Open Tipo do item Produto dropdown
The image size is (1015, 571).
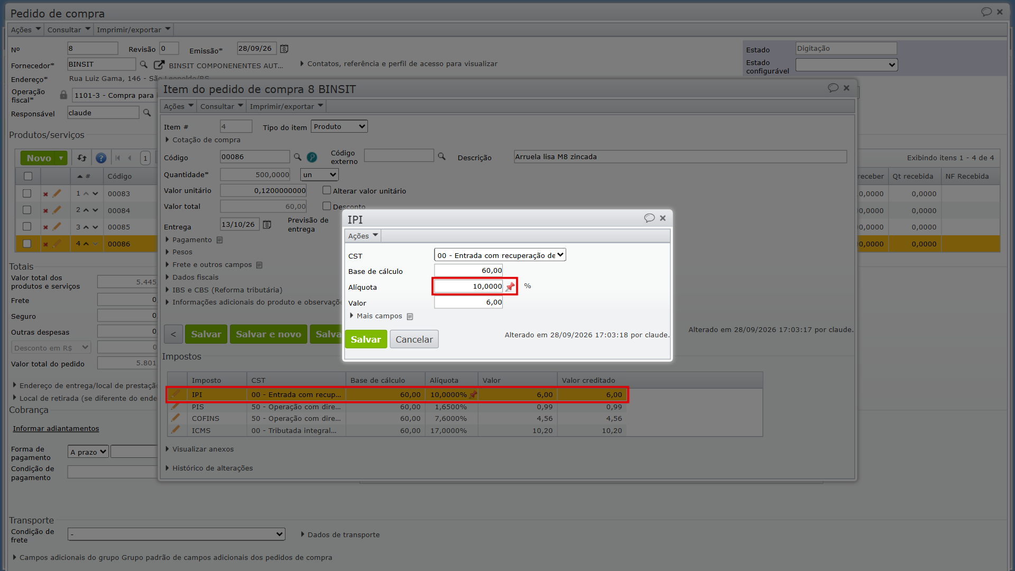(x=339, y=126)
